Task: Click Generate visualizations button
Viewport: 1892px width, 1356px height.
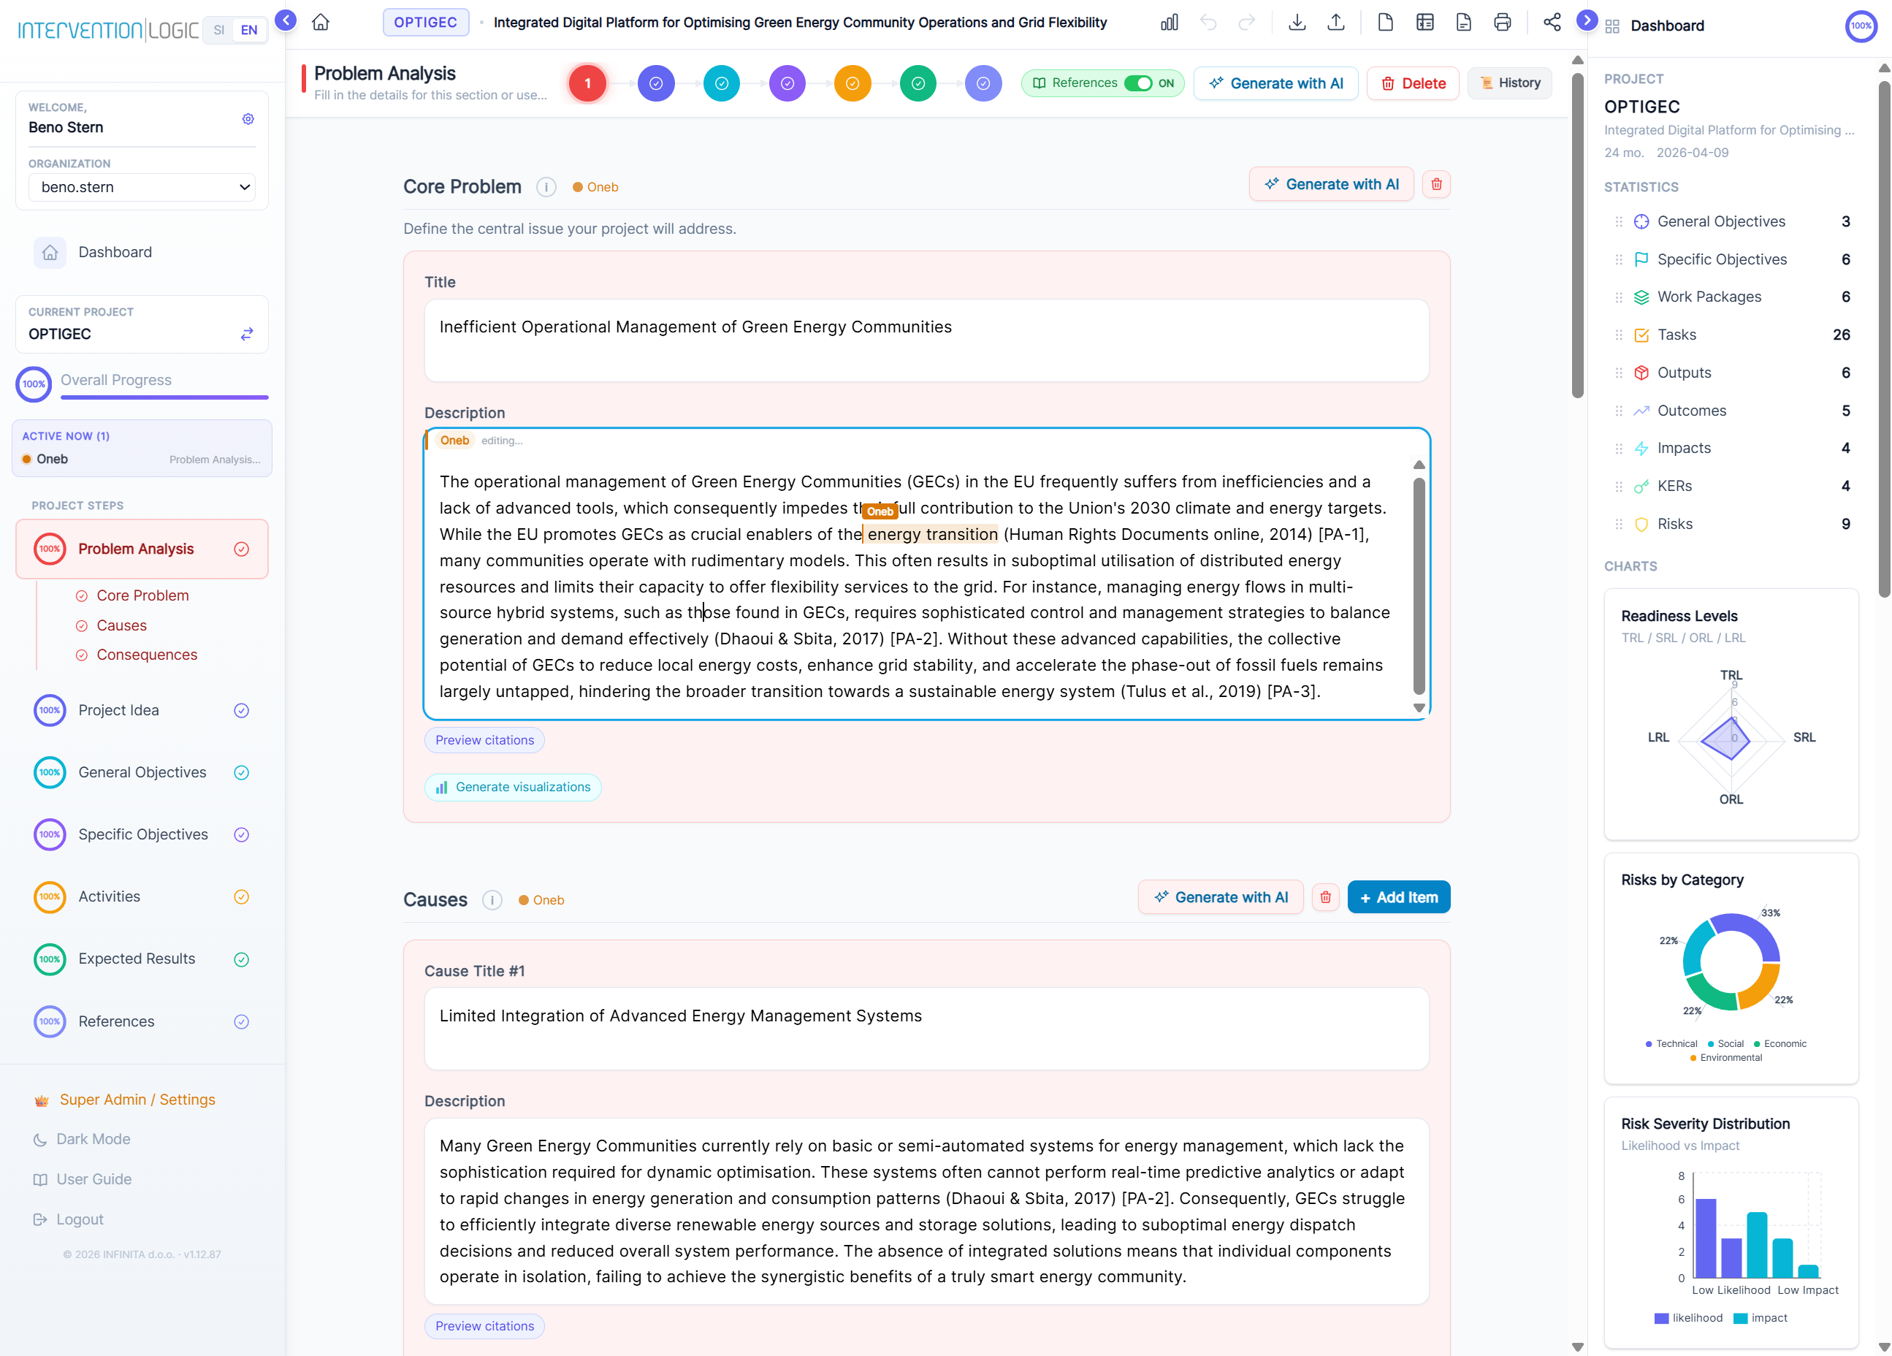Action: [513, 787]
